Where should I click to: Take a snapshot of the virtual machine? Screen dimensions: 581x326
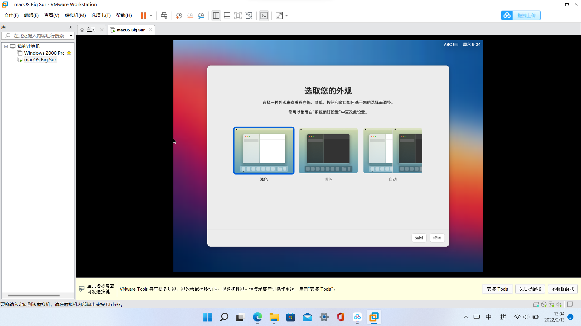[x=179, y=15]
